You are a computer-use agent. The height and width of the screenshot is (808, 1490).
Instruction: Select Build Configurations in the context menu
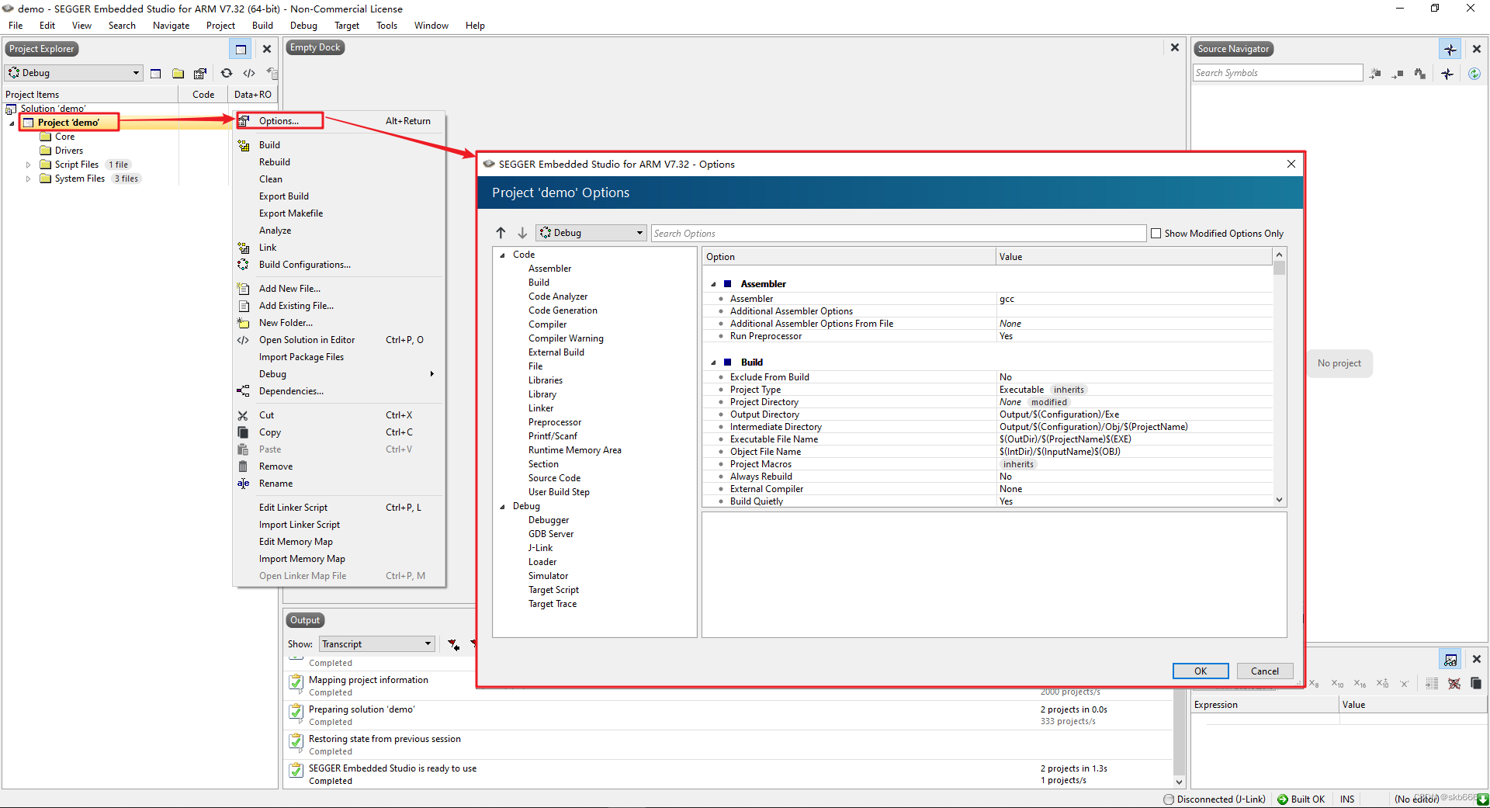click(x=304, y=265)
